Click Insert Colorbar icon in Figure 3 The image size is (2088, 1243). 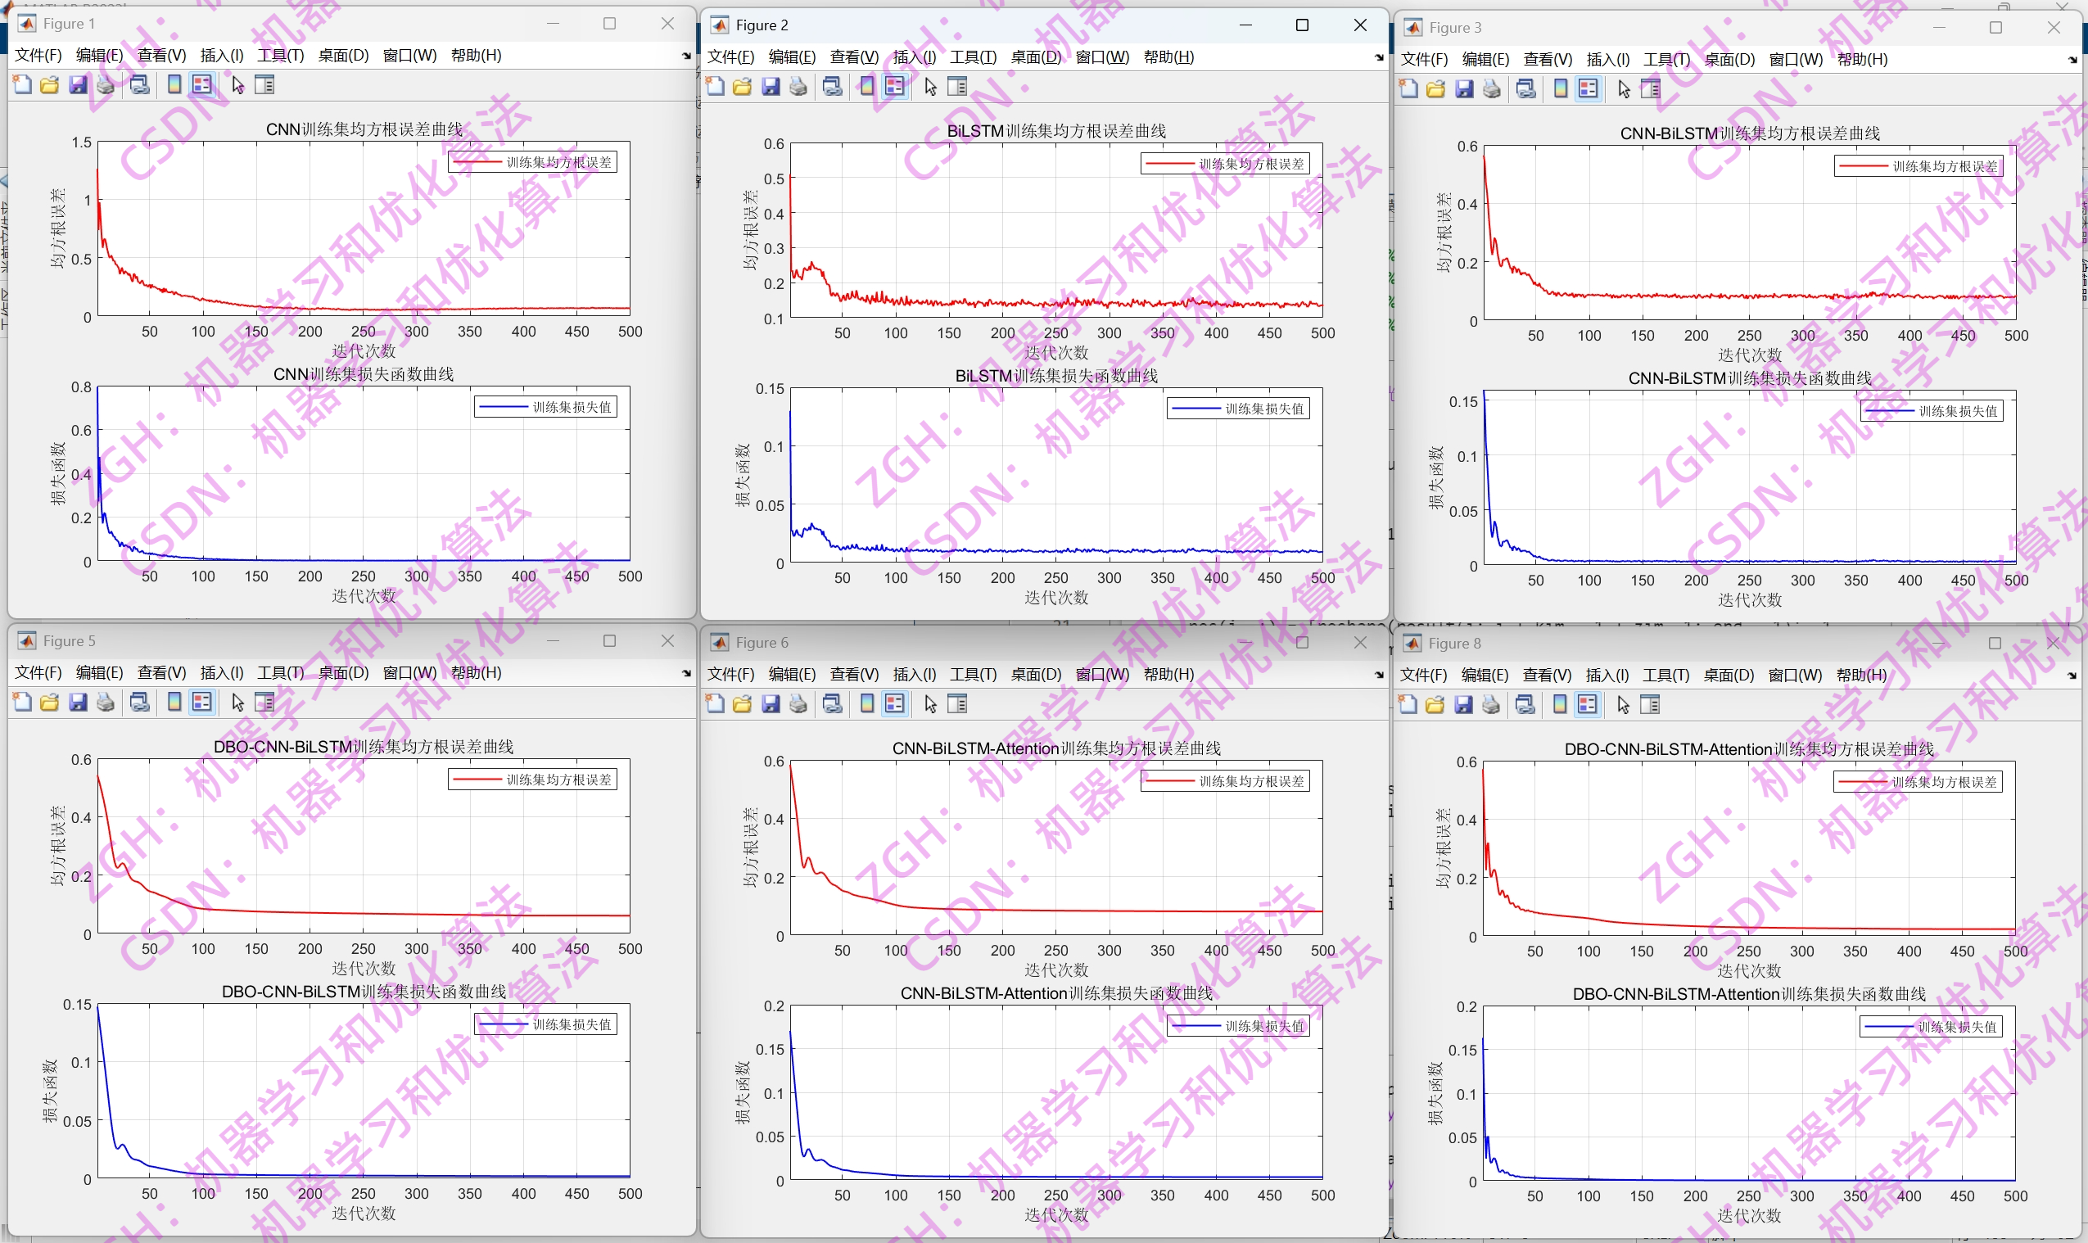click(x=1561, y=88)
